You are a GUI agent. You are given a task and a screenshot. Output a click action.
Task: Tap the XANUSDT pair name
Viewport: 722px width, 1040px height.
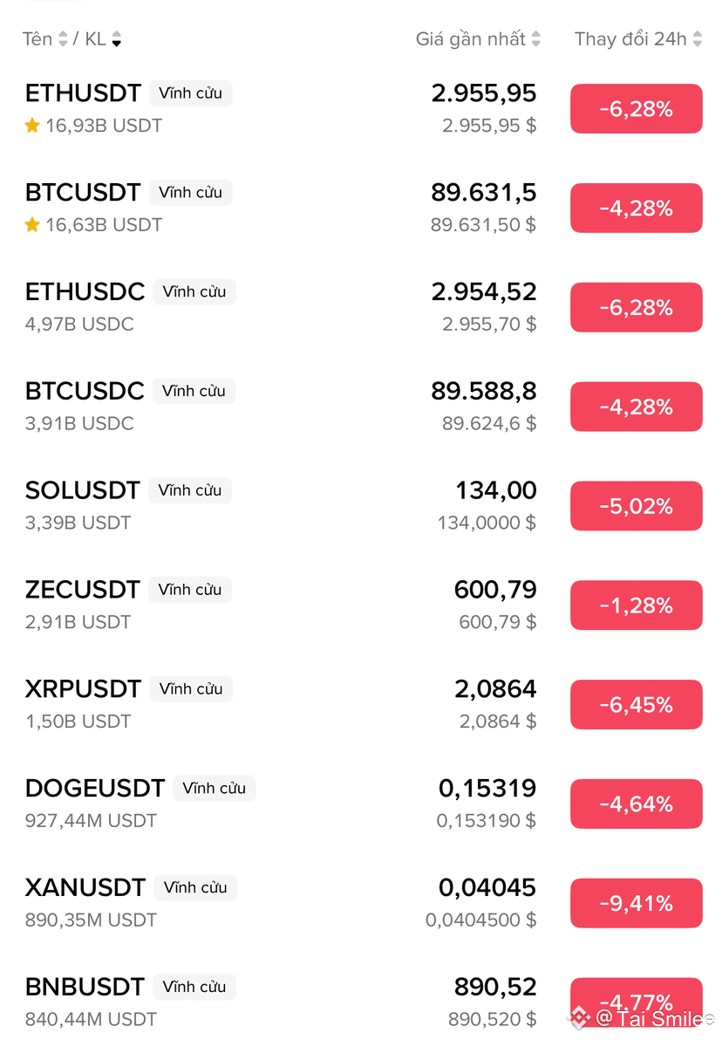85,888
